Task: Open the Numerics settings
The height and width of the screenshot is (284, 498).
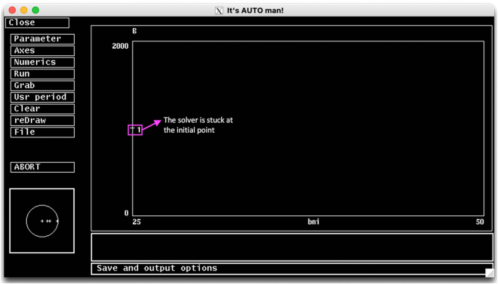Action: point(43,62)
